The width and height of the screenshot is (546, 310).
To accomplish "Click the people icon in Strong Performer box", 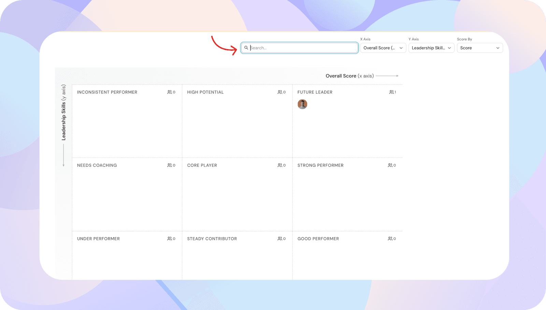I will coord(390,166).
